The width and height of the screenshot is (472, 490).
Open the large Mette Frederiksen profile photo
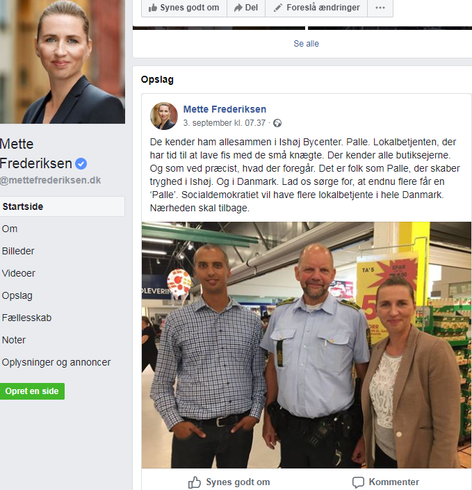(x=63, y=62)
